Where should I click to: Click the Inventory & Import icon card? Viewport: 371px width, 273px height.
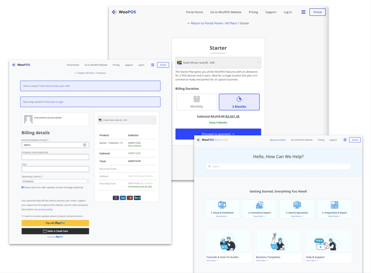click(259, 209)
